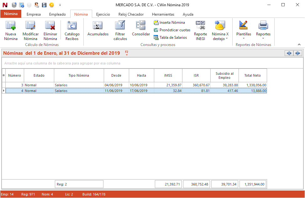Switch to the Empleado tab
The width and height of the screenshot is (305, 198).
[x=57, y=14]
